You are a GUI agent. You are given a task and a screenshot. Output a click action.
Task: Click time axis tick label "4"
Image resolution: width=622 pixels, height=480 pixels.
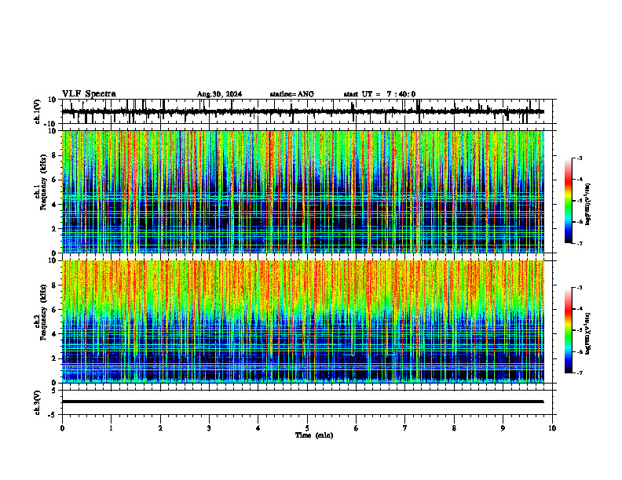(x=258, y=428)
